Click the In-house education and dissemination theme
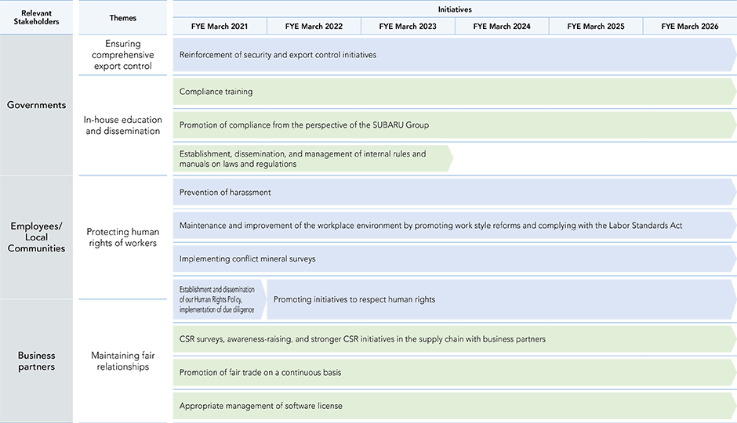737x423 pixels. click(122, 125)
